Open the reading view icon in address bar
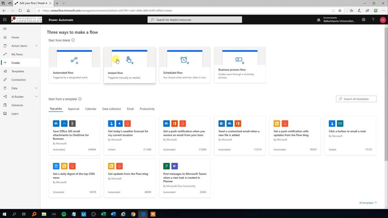 coord(333,11)
